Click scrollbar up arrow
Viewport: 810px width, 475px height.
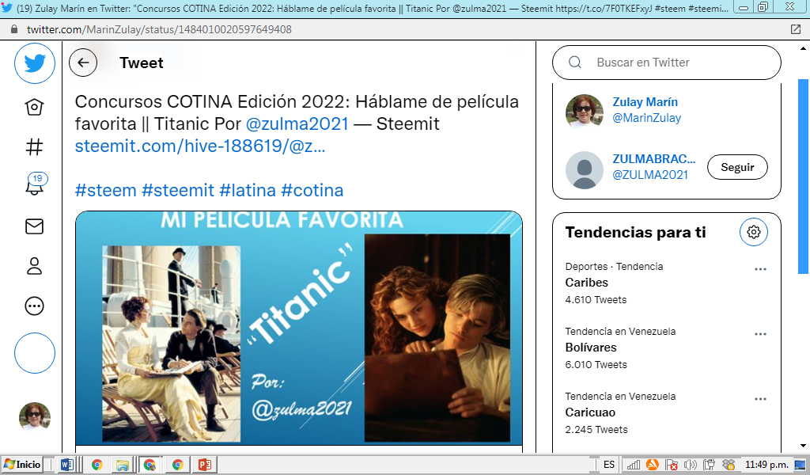tap(803, 48)
